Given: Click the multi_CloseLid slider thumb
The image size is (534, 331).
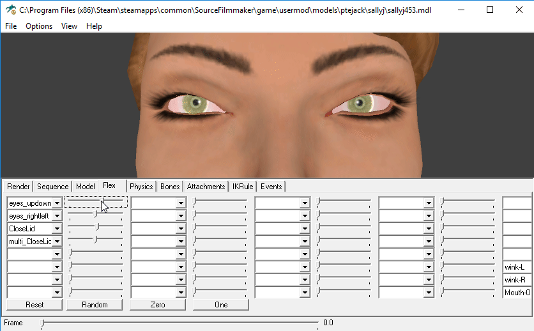Looking at the screenshot, I should click(96, 240).
